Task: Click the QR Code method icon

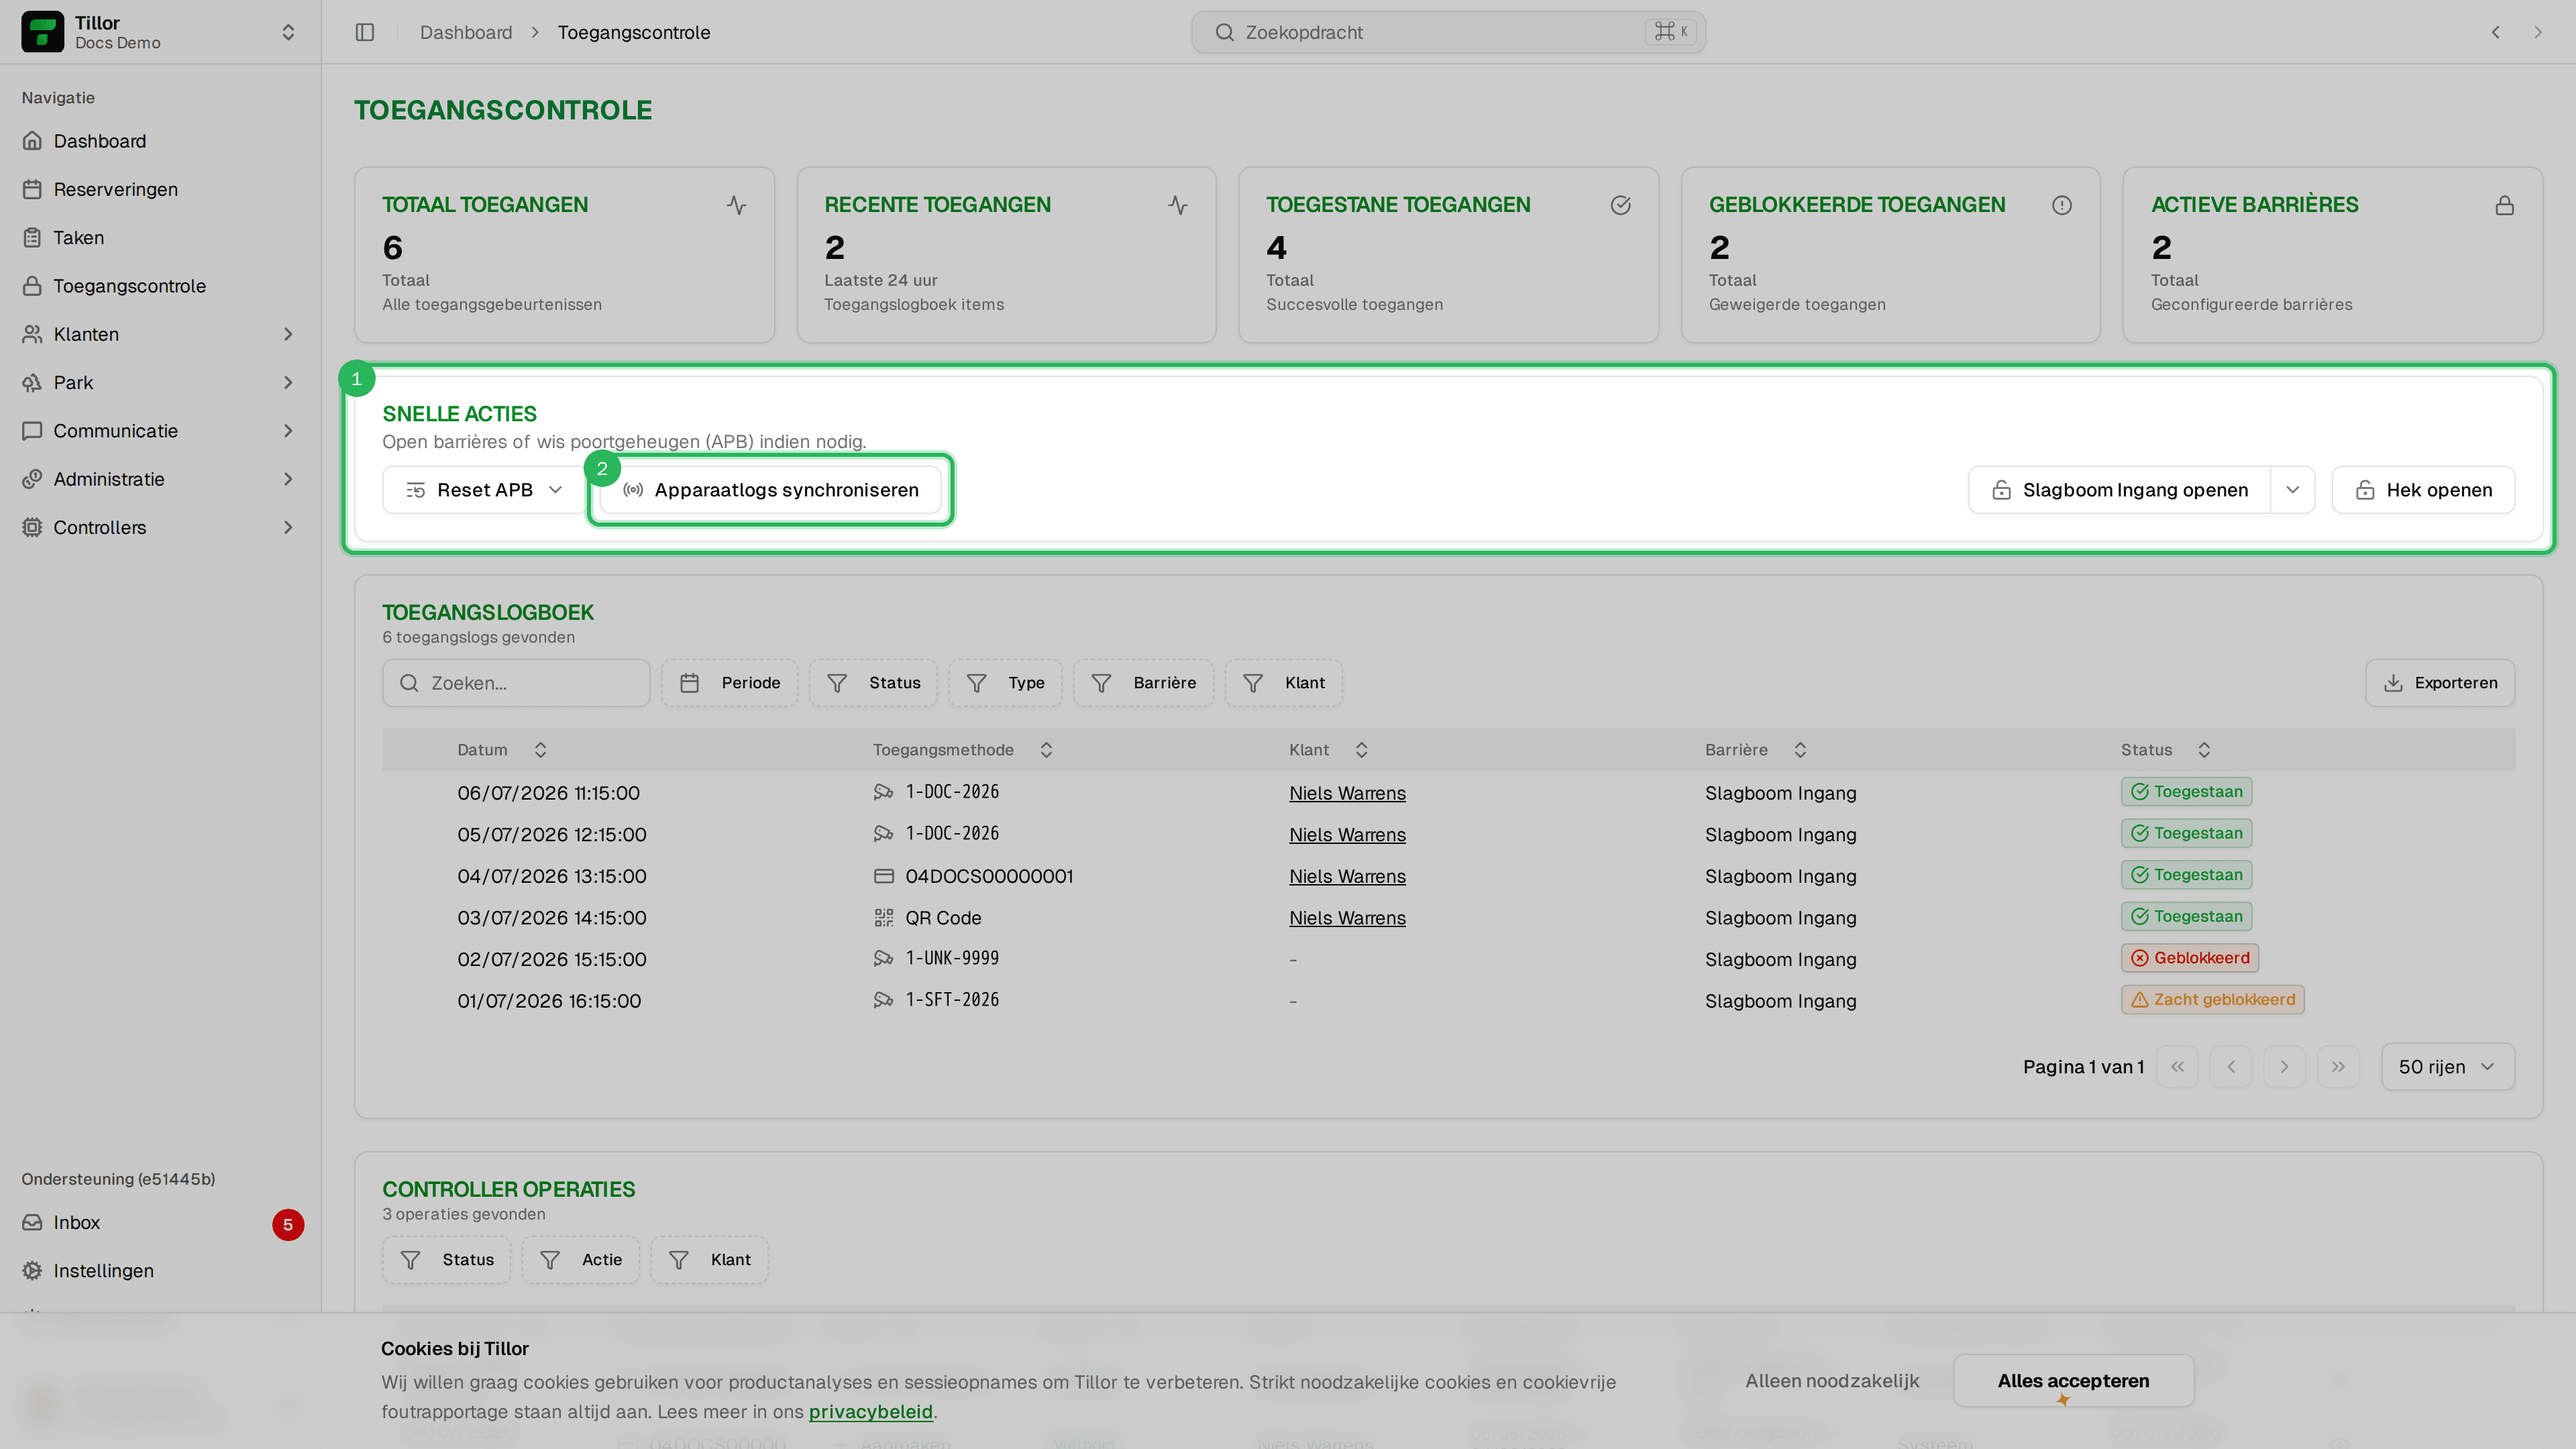Action: 884,918
